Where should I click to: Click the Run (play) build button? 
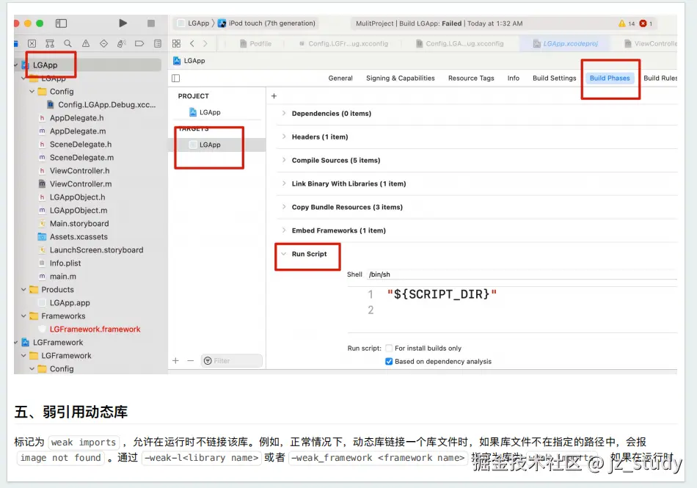pyautogui.click(x=123, y=23)
